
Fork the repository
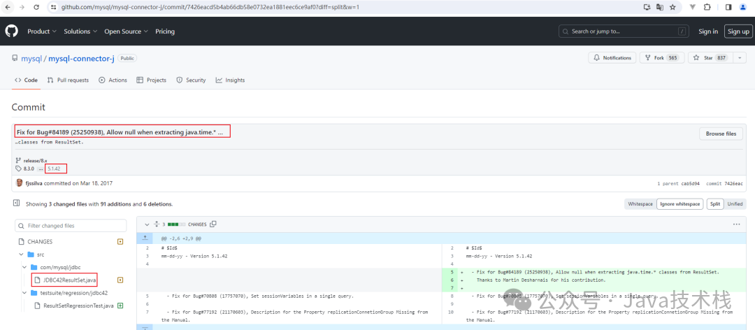tap(661, 58)
